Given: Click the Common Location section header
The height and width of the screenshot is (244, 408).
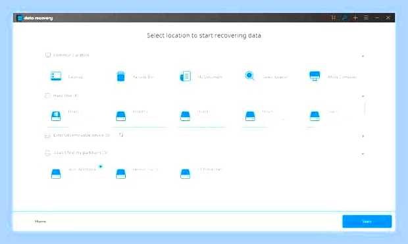Looking at the screenshot, I should click(x=71, y=55).
